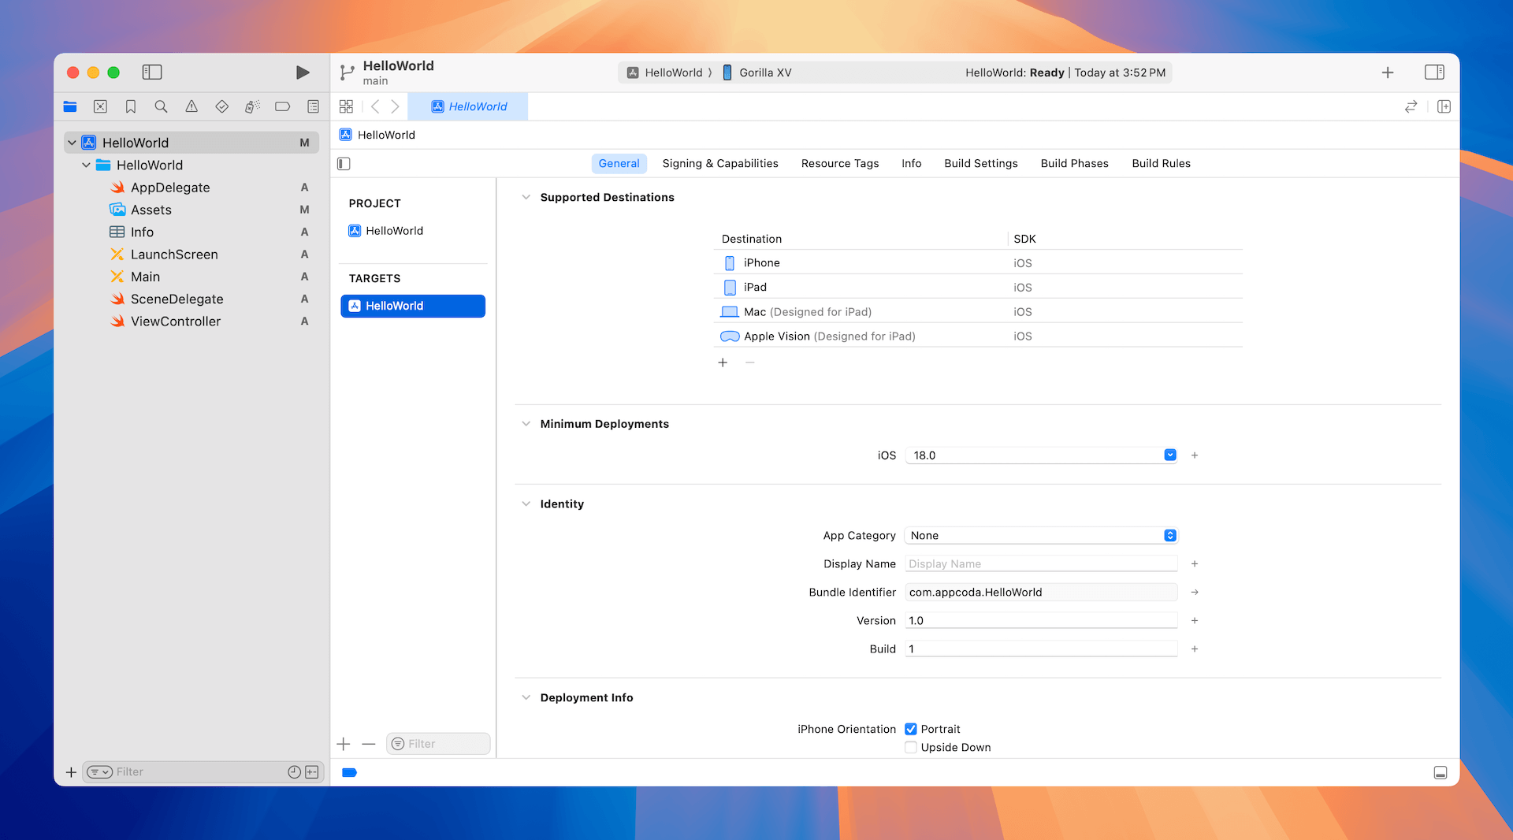Click the Bundle Identifier field
Screen dimensions: 1513x840
(x=1042, y=593)
